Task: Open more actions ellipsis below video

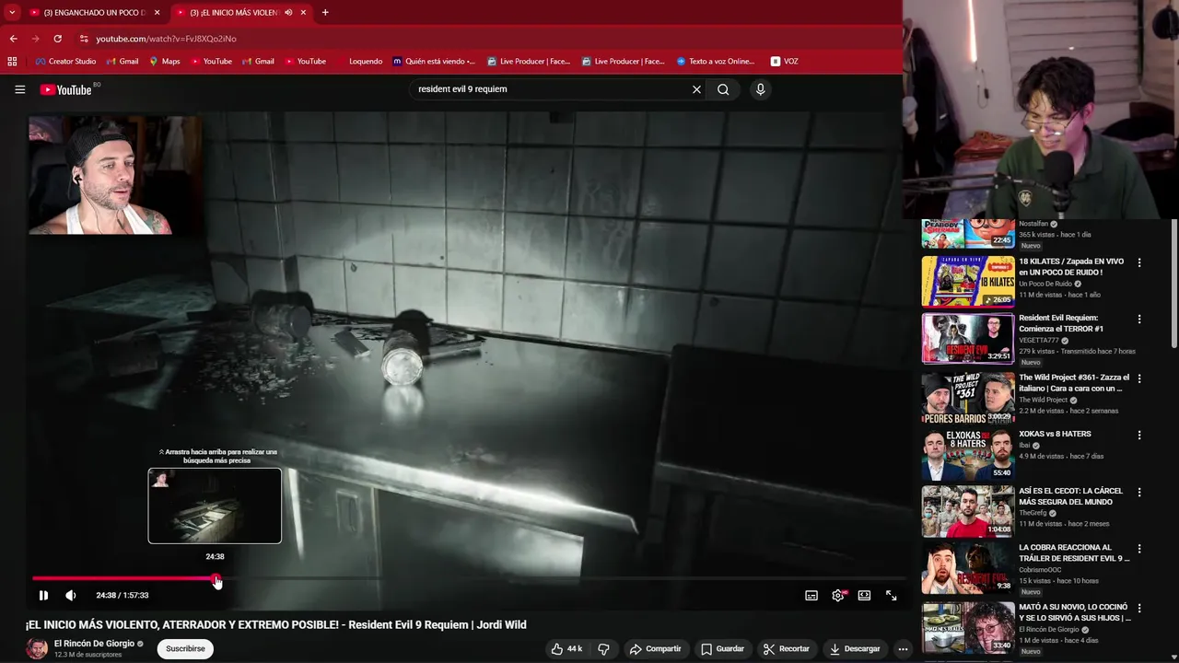Action: 903,648
